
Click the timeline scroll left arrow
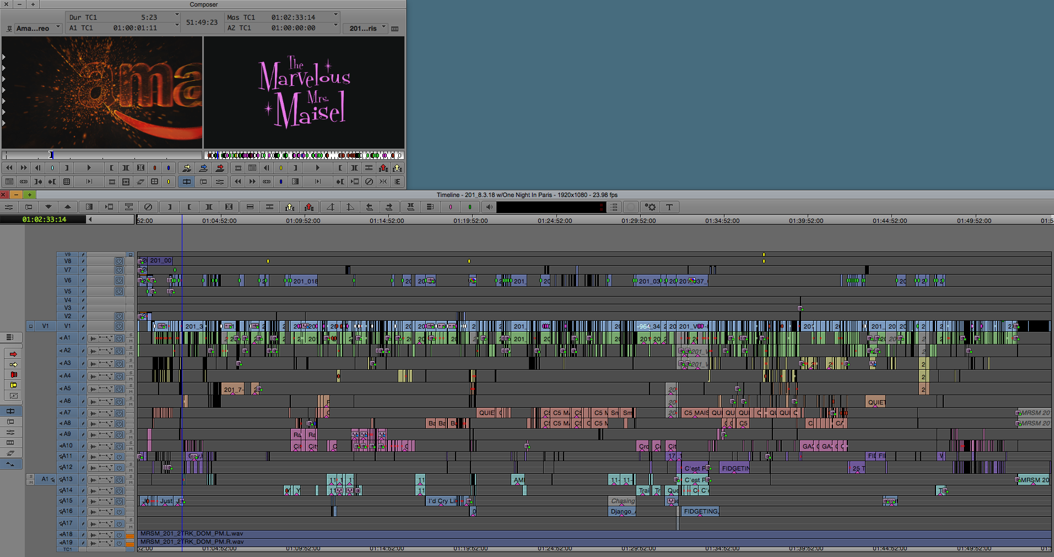90,220
